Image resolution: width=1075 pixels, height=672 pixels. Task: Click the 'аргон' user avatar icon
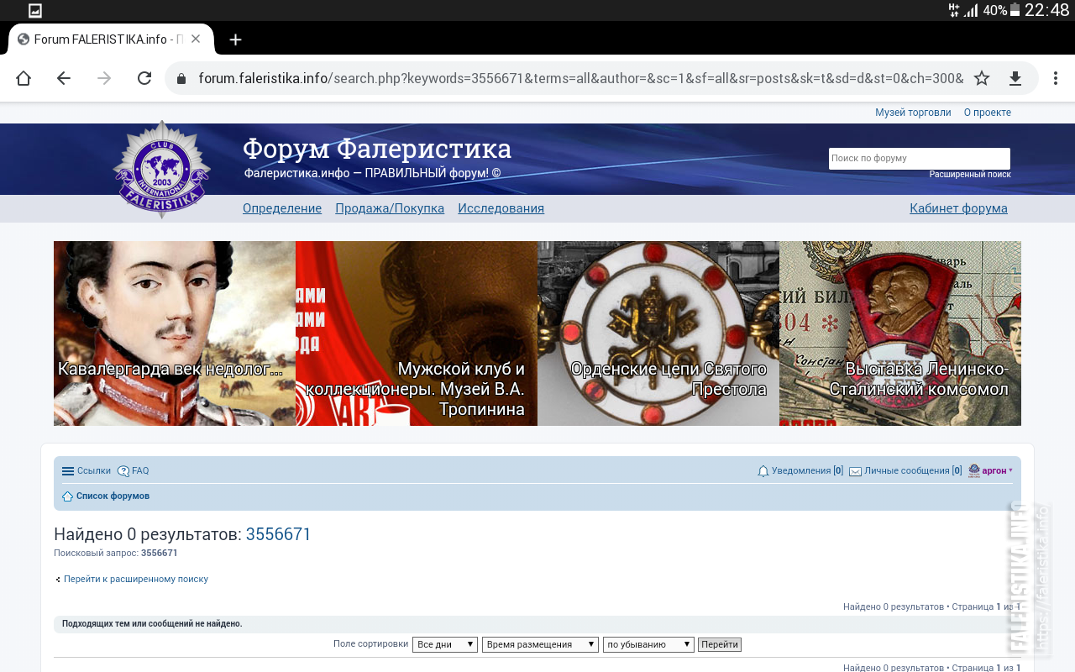[x=974, y=471]
